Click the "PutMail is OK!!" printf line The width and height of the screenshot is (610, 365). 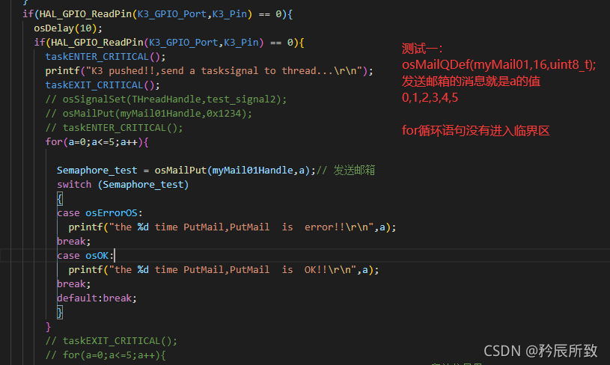224,270
